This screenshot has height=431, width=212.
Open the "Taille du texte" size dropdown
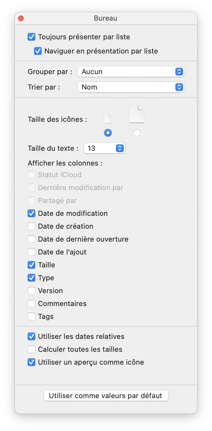tap(104, 148)
